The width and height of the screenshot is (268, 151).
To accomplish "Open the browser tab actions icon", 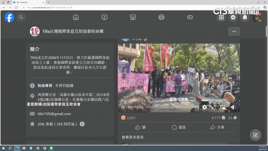I will click(8, 2).
